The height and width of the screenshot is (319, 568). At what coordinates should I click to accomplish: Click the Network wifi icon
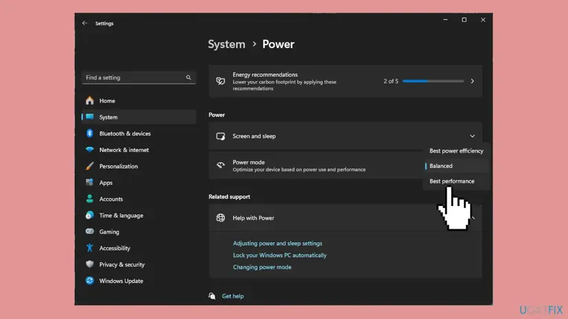(x=90, y=150)
